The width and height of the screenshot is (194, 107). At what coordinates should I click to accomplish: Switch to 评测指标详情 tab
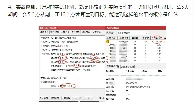[x=113, y=67]
